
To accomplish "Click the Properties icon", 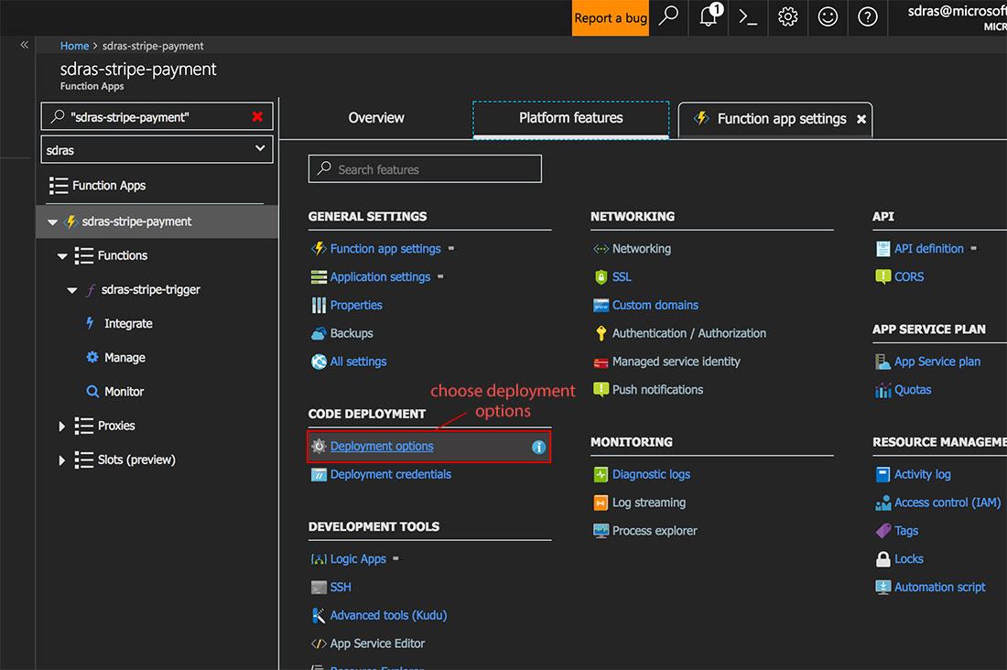I will [x=319, y=305].
